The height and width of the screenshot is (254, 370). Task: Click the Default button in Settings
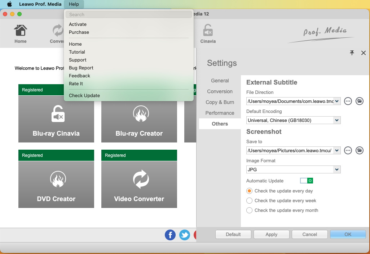233,235
